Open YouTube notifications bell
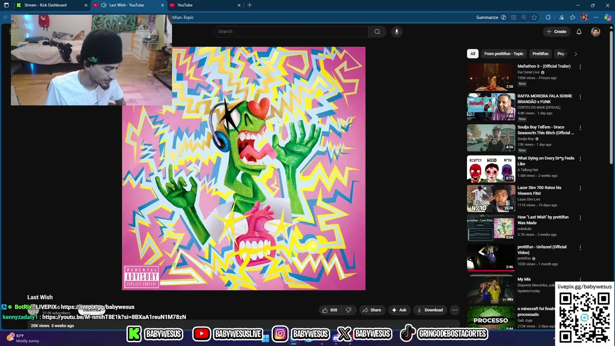This screenshot has width=615, height=346. pos(579,32)
